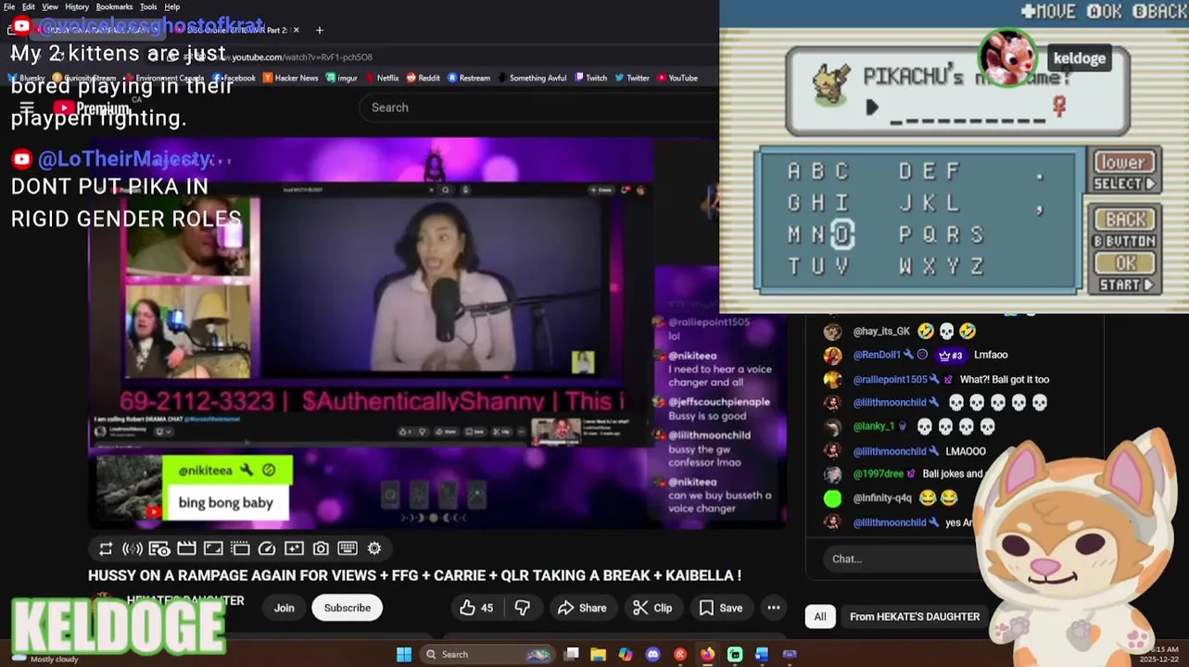Open File Explorer from the taskbar
This screenshot has height=667, width=1189.
[599, 654]
